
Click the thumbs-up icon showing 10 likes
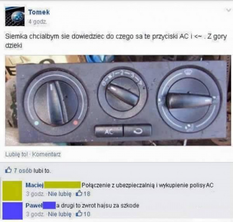tap(79, 214)
